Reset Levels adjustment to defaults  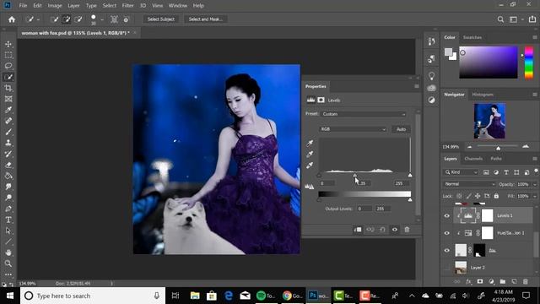click(x=382, y=230)
